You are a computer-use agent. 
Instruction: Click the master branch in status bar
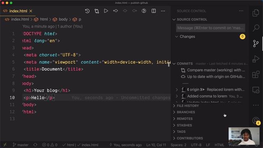(21, 145)
